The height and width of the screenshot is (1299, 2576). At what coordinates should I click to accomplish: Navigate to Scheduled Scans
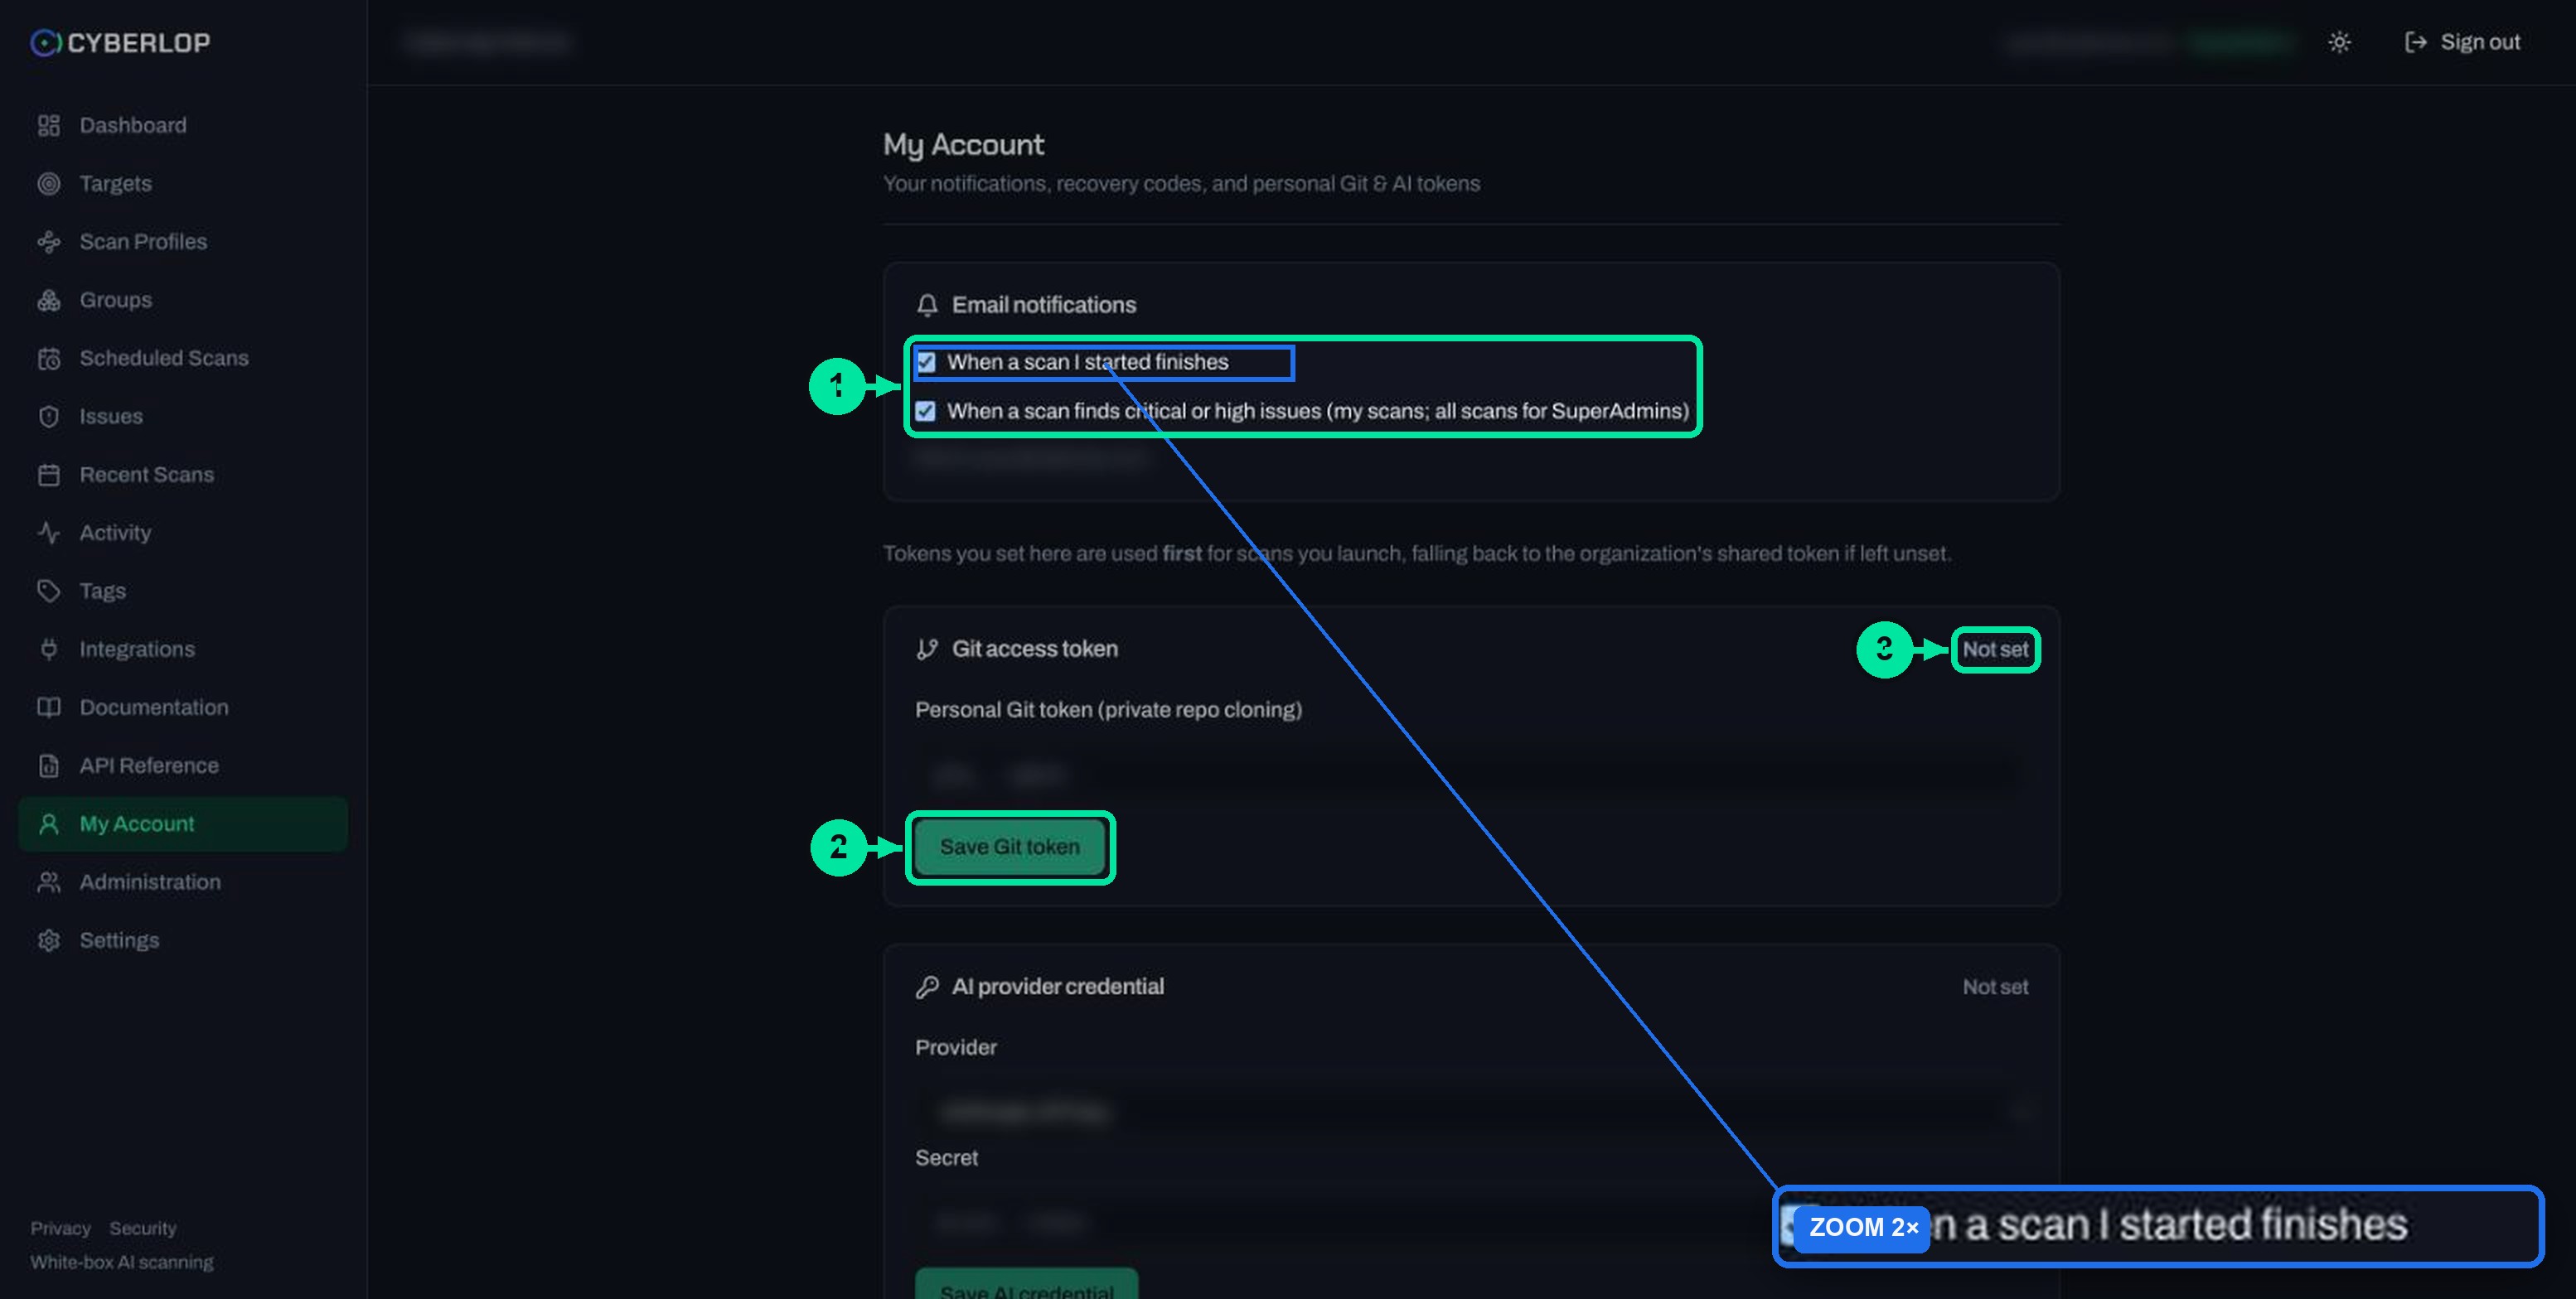pyautogui.click(x=183, y=358)
